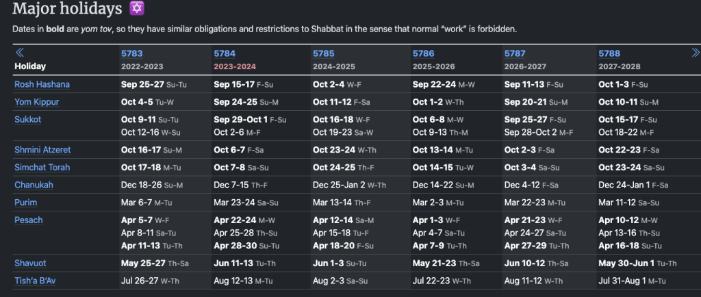Open the Yom Kippur holiday link
The width and height of the screenshot is (701, 297).
coord(36,102)
